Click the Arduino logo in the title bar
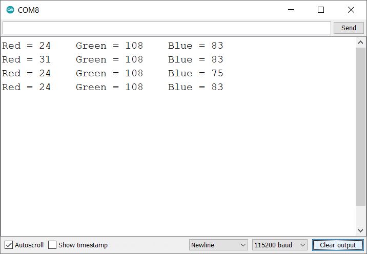The width and height of the screenshot is (367, 254). point(10,10)
